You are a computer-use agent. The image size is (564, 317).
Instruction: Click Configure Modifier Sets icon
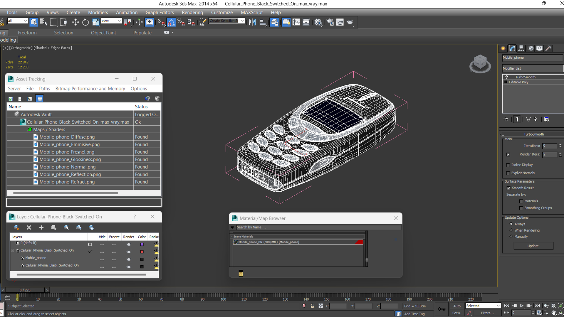[x=547, y=119]
